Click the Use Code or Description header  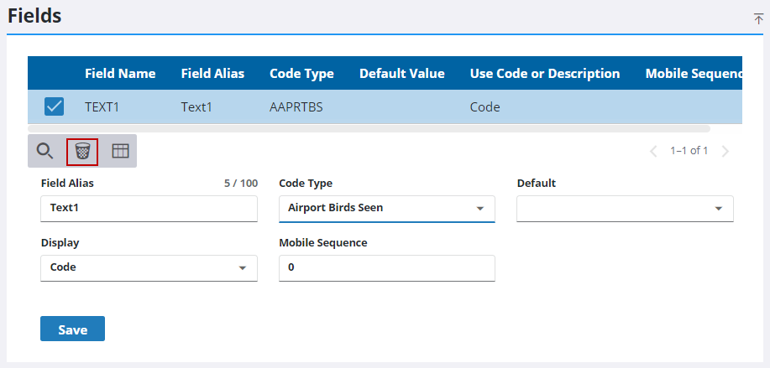545,74
